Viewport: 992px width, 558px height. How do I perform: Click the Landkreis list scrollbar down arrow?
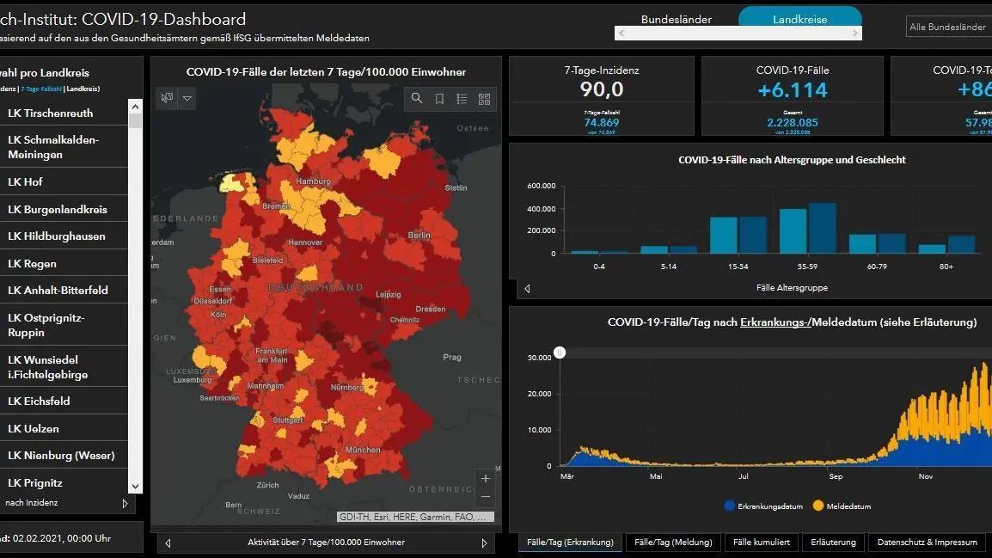point(136,486)
